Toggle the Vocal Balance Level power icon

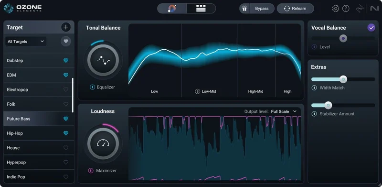pos(314,47)
